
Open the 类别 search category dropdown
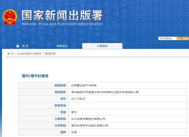(185, 38)
